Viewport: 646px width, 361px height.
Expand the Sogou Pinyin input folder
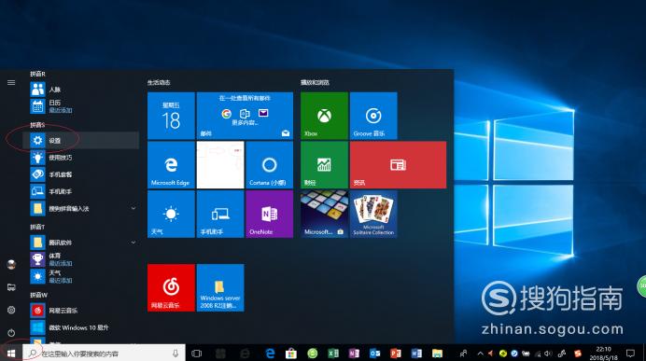(133, 208)
